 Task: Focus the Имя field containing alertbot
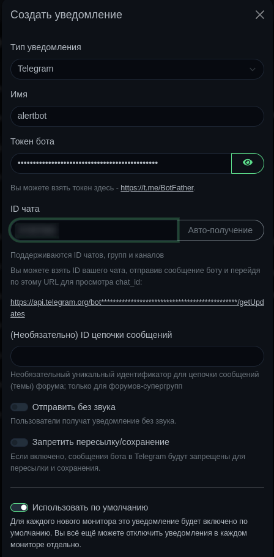[137, 116]
